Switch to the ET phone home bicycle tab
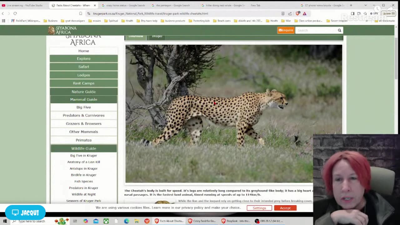The image size is (400, 225). (322, 5)
